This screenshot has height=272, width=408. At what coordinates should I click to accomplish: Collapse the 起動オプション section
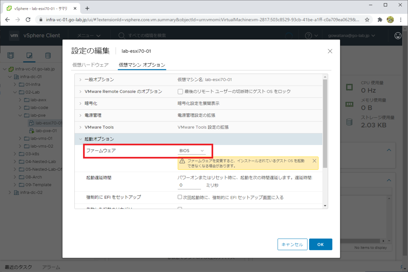click(81, 139)
